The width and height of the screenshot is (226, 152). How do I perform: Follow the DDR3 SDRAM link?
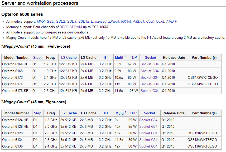click(71, 27)
